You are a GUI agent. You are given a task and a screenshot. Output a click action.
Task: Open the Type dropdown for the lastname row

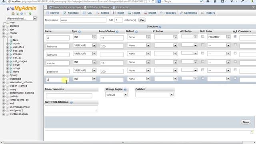pos(84,54)
